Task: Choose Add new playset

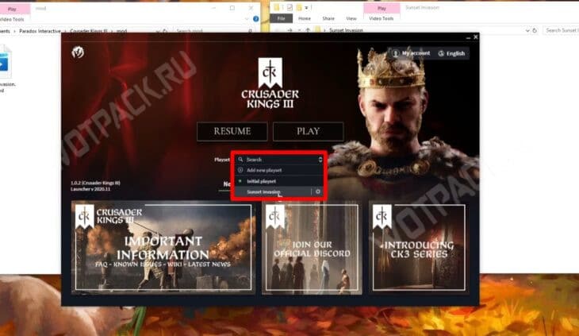Action: pos(280,170)
